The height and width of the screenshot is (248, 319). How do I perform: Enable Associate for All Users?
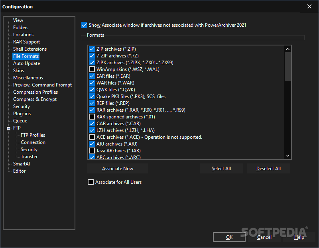click(x=91, y=182)
